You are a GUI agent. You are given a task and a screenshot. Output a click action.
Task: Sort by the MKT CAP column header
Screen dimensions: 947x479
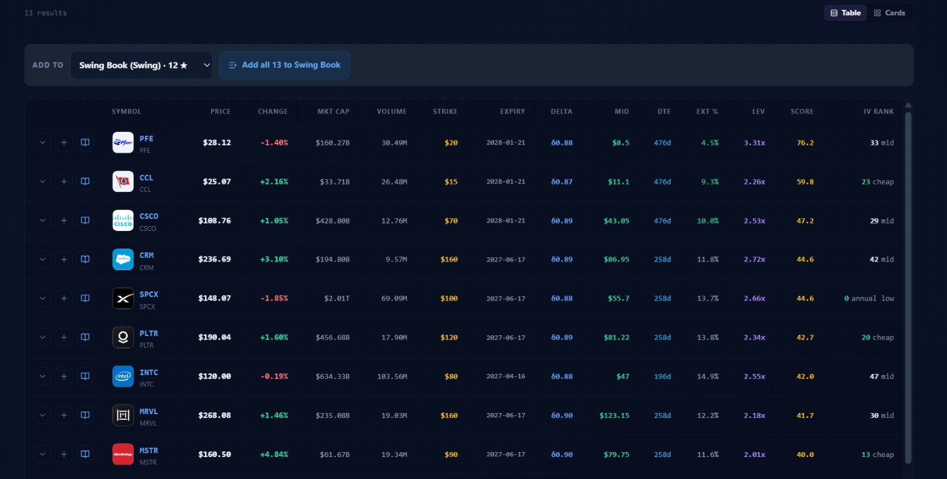(333, 112)
